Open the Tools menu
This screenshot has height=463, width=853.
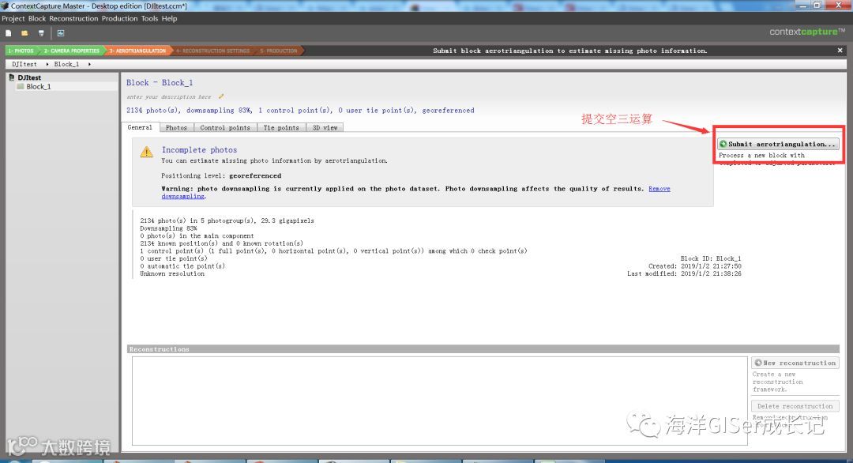point(149,18)
